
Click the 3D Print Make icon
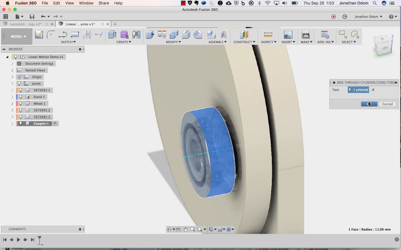[x=306, y=34]
